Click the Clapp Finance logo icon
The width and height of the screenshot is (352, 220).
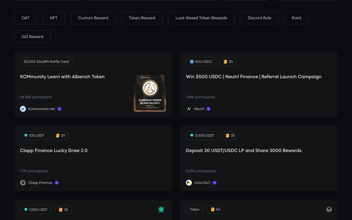23,183
